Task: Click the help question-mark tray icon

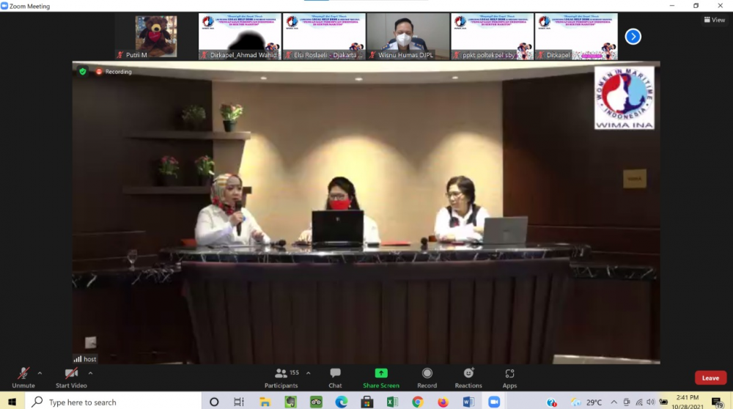Action: 552,402
